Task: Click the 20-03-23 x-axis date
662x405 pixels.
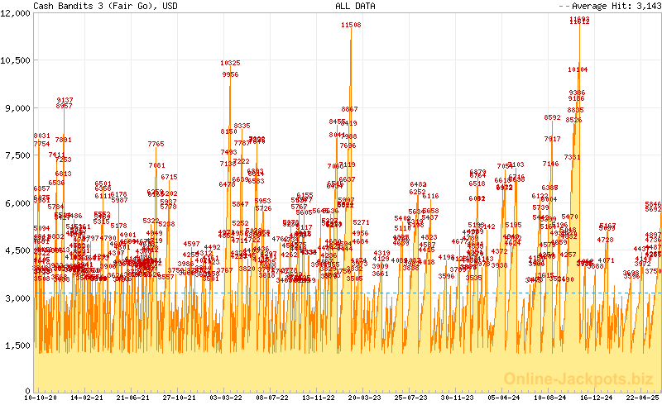Action: (x=364, y=398)
